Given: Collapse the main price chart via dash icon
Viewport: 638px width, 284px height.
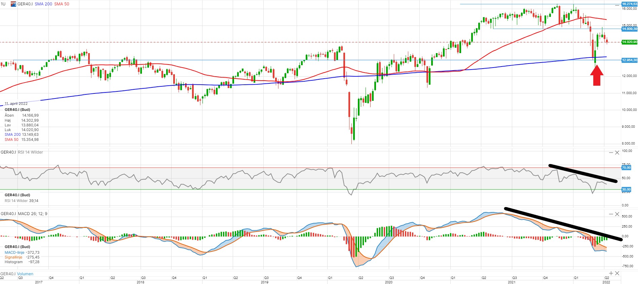Looking at the screenshot, I should click(x=617, y=5).
